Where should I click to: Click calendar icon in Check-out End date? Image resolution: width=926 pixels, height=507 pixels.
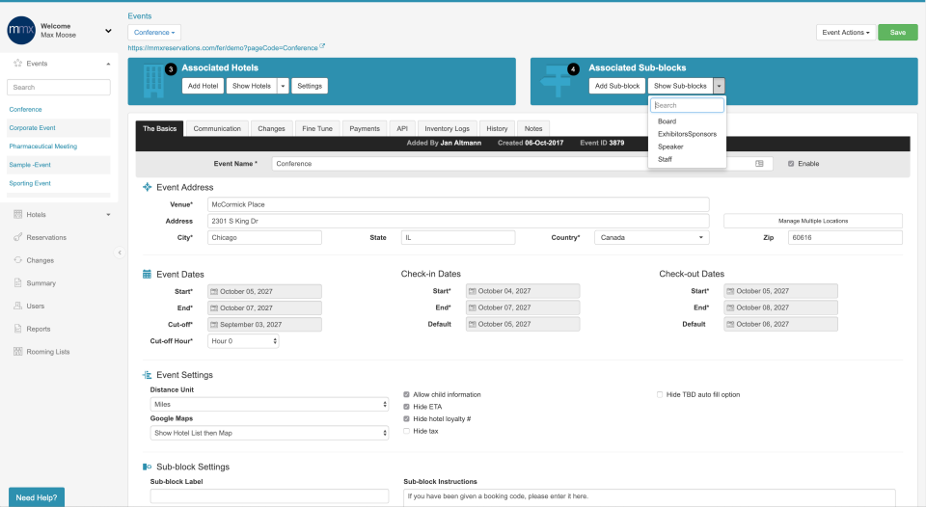point(730,307)
